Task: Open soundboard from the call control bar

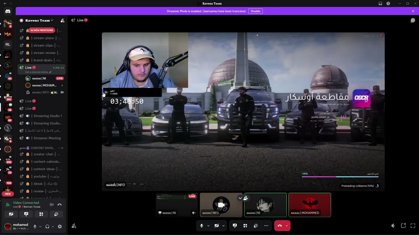Action: click(256, 226)
